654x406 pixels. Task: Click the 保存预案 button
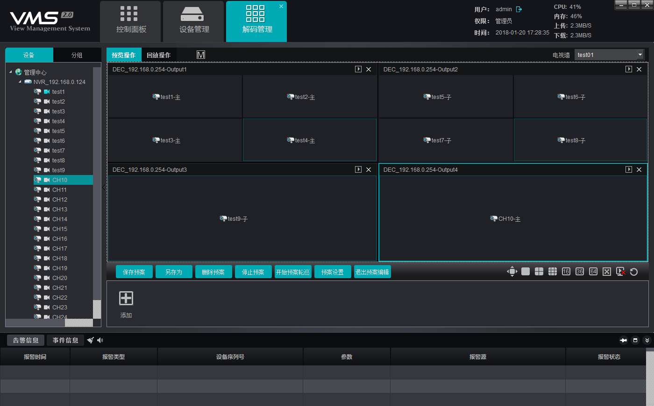click(x=134, y=272)
